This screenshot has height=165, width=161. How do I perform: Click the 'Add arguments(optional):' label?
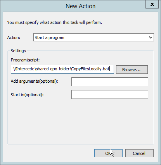(x=35, y=81)
